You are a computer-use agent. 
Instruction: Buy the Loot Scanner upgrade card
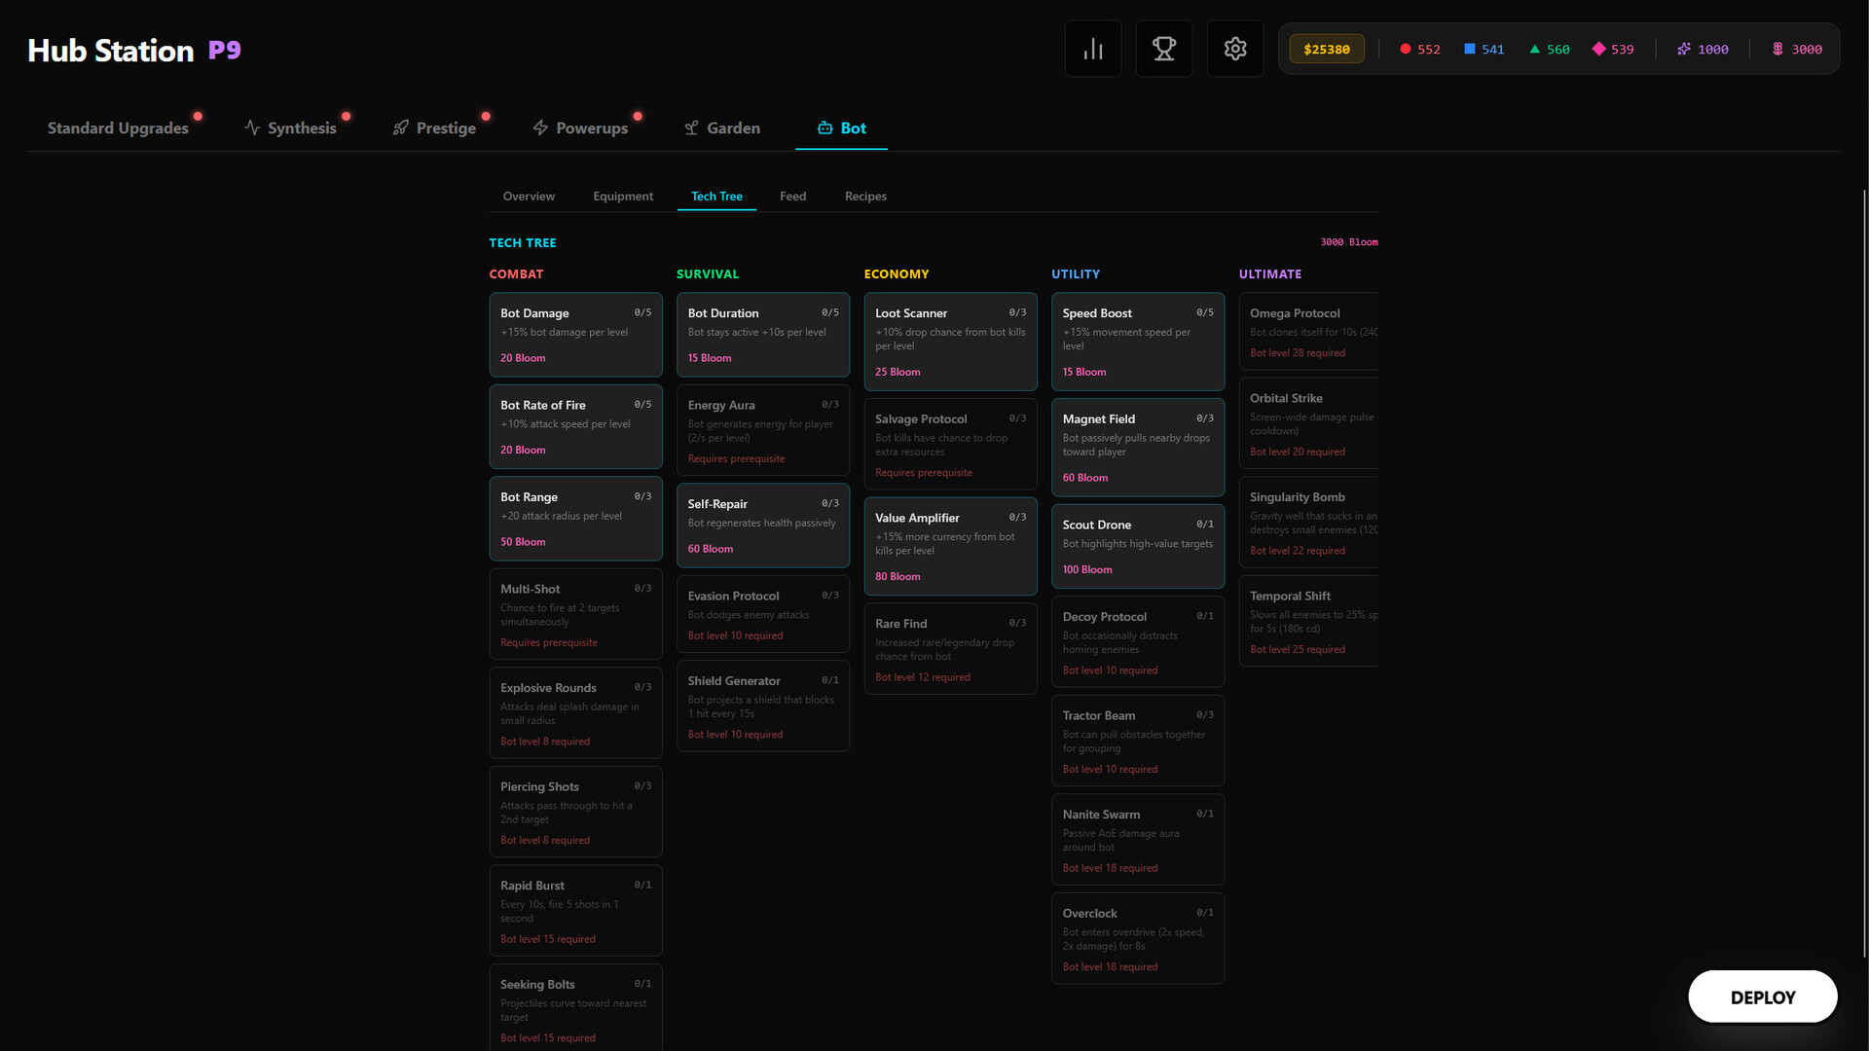click(x=950, y=342)
